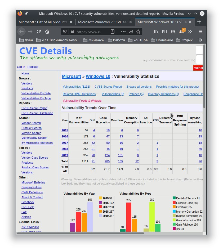Reload the current page
223x251 pixels.
39,32
